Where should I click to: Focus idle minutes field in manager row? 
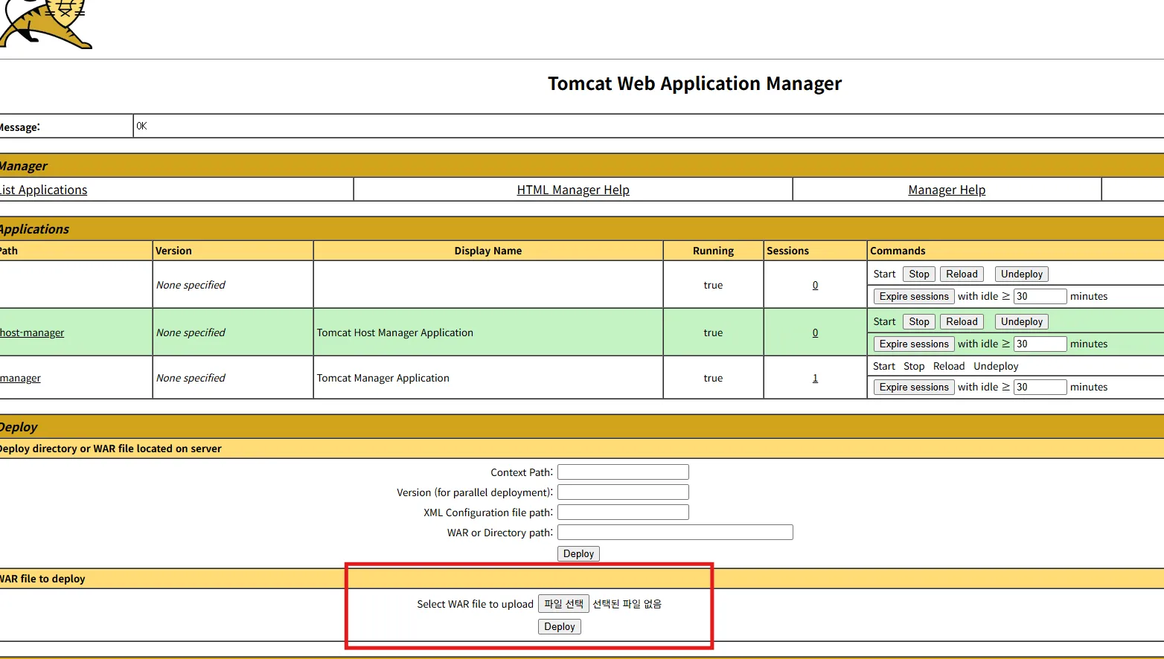1040,387
